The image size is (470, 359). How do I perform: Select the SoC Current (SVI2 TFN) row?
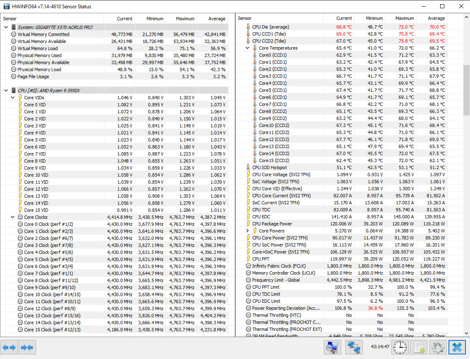[x=342, y=203]
